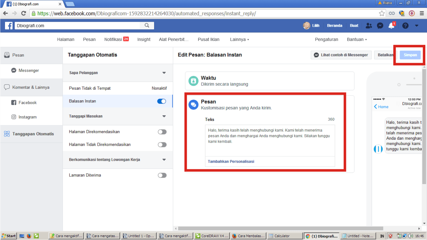Collapse the Berkomunikasi tentang Lowongan Kerja section

click(x=164, y=160)
